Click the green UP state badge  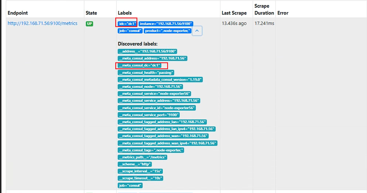pos(89,24)
